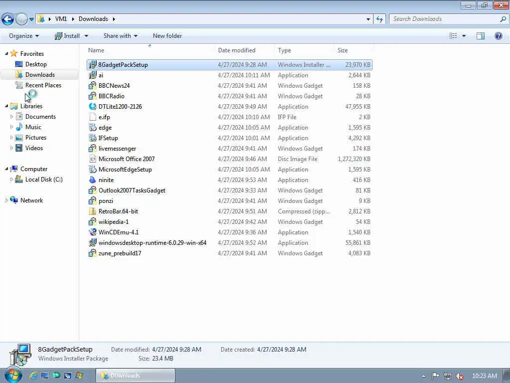Select the zune_prebuild17 gadget icon
The image size is (510, 383).
(93, 253)
